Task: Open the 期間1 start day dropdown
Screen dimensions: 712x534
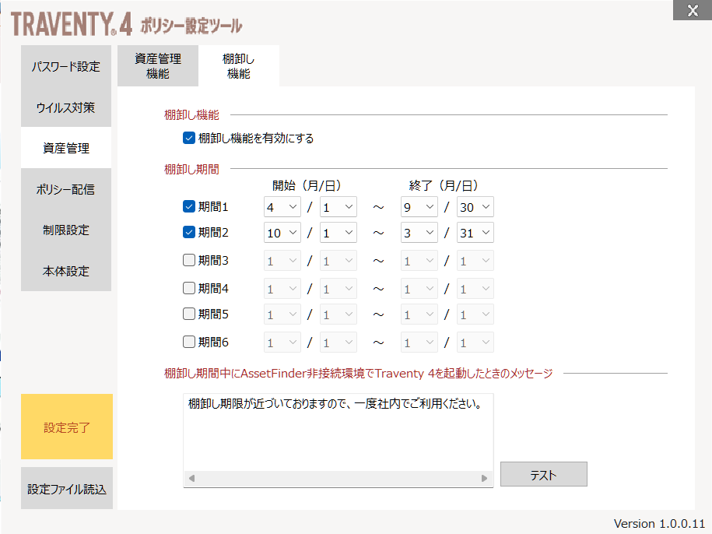Action: click(x=338, y=207)
